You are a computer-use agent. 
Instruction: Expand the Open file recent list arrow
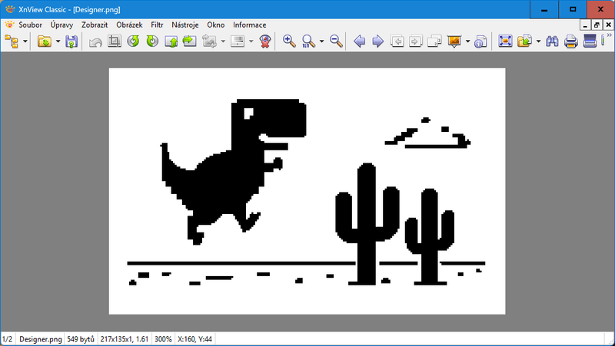click(x=58, y=41)
